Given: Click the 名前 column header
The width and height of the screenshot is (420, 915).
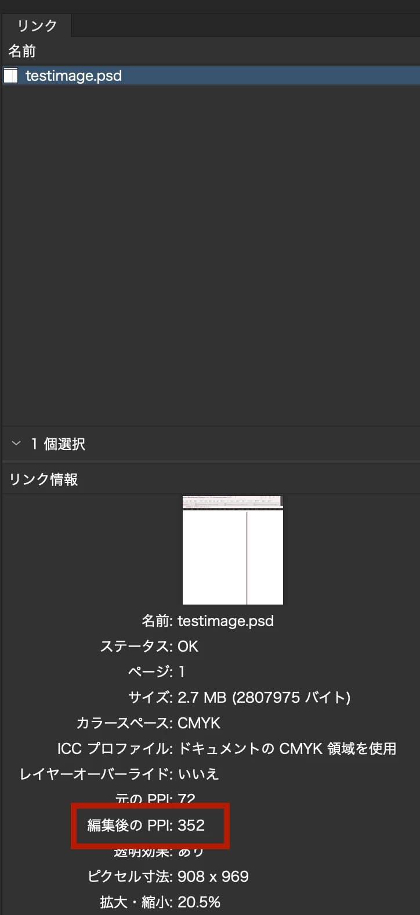Looking at the screenshot, I should tap(22, 51).
